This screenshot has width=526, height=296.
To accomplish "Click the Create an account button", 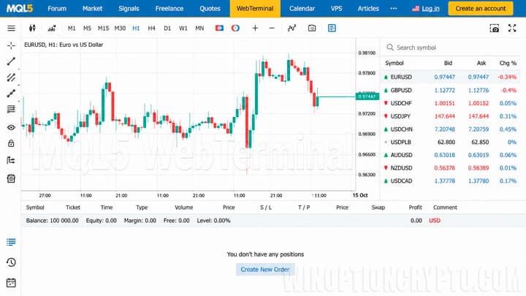I will pos(481,8).
